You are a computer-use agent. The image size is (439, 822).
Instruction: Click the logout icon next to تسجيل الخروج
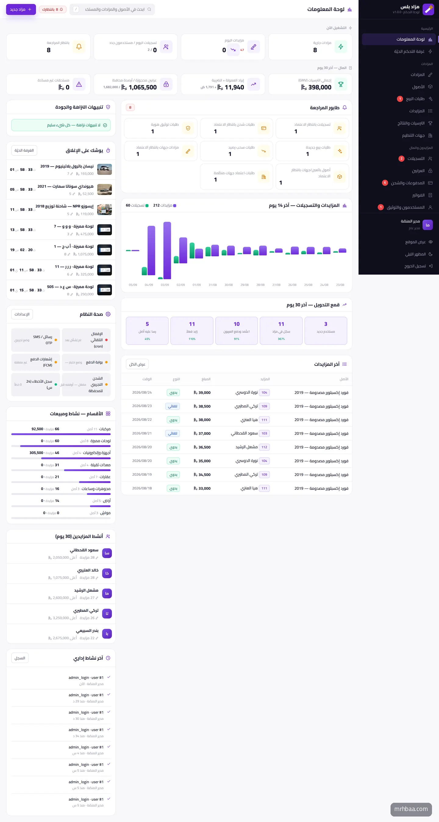pyautogui.click(x=430, y=266)
